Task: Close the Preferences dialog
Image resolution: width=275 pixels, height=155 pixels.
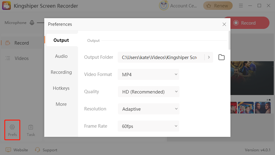Action: click(x=224, y=24)
